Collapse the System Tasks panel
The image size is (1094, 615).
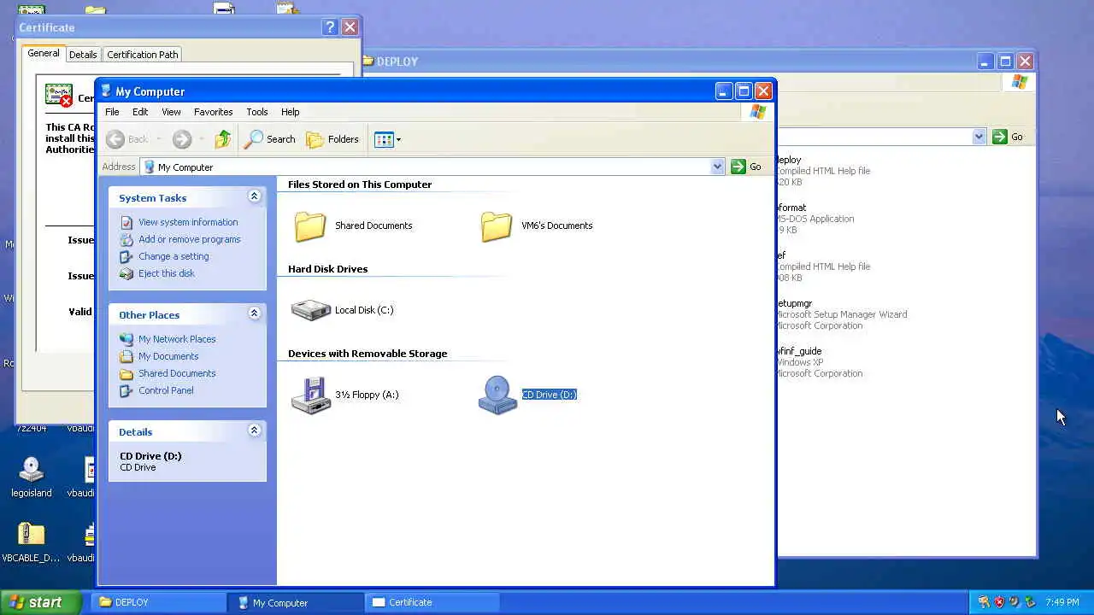(254, 196)
